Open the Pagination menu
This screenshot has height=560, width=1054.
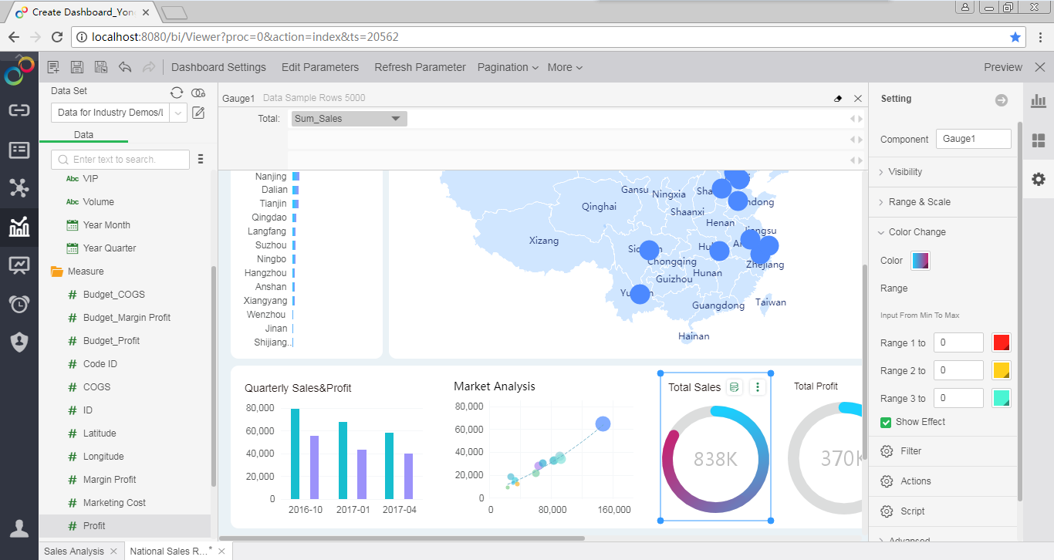point(508,67)
